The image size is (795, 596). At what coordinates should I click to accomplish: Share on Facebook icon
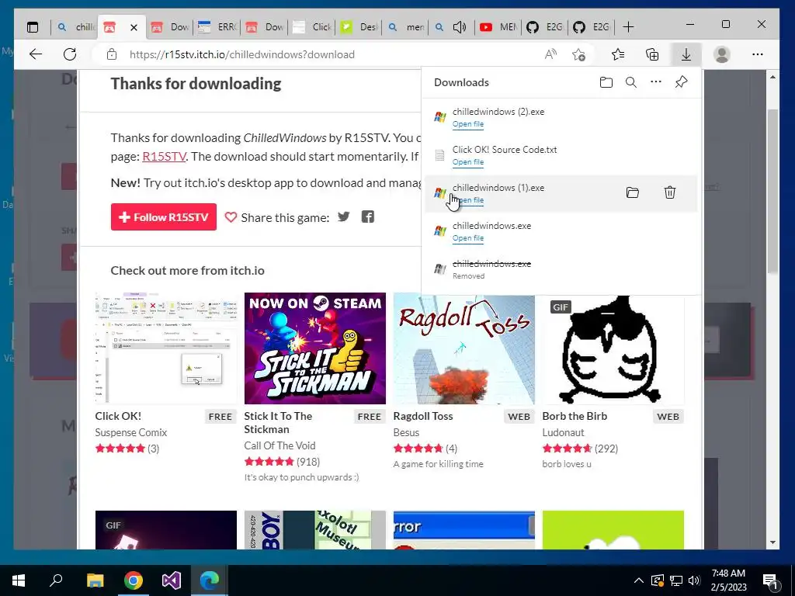[367, 217]
